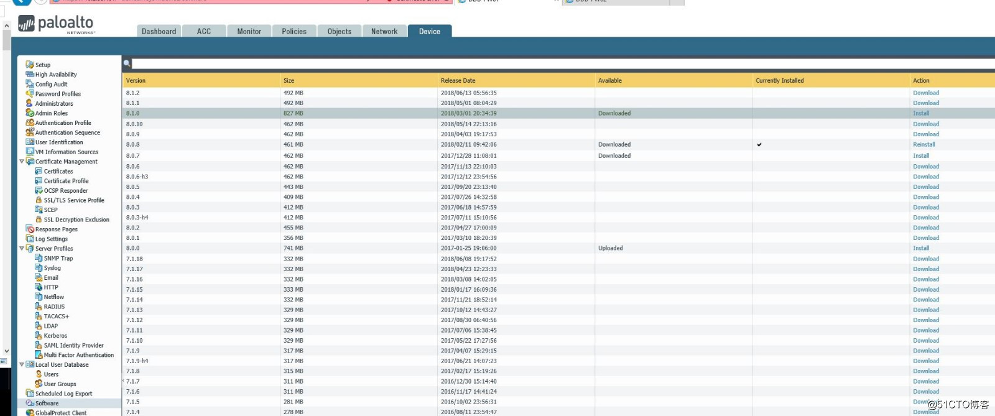Collapse the Local User Database node
Image resolution: width=995 pixels, height=416 pixels.
coord(22,364)
